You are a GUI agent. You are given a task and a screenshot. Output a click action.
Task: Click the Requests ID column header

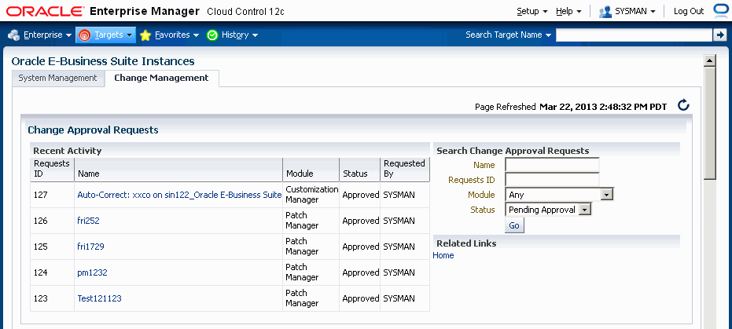tap(52, 169)
